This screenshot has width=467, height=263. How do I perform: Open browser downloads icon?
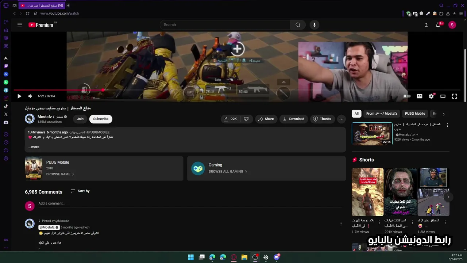pos(455,14)
